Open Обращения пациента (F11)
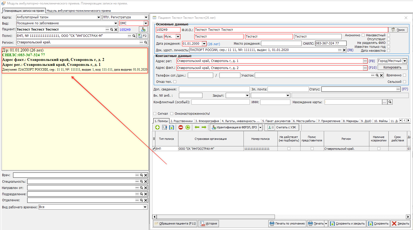 (175, 223)
